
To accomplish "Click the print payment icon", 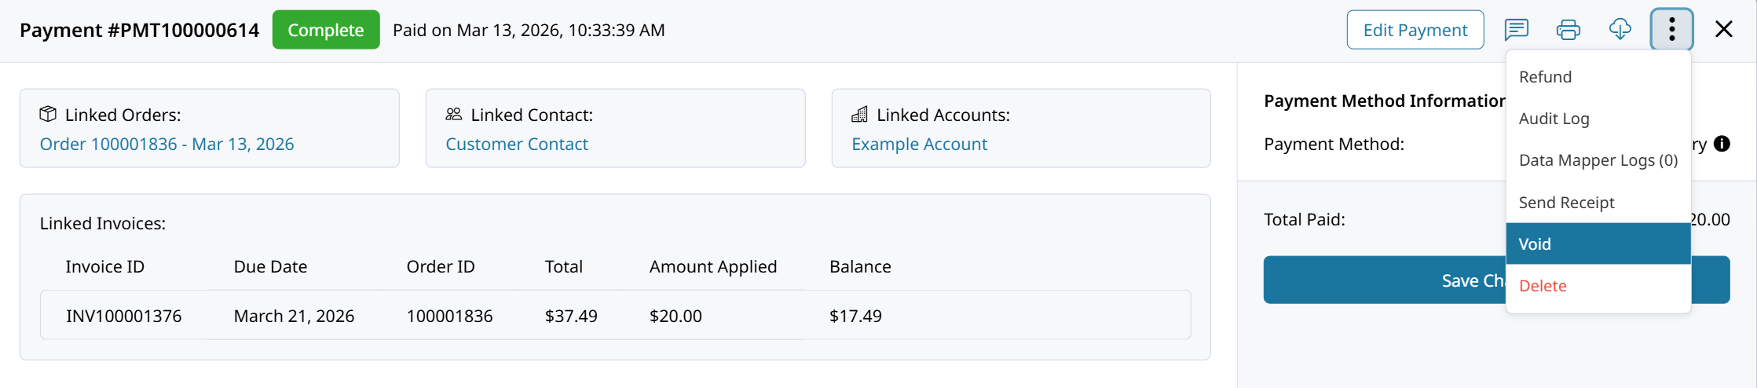I will click(x=1568, y=30).
